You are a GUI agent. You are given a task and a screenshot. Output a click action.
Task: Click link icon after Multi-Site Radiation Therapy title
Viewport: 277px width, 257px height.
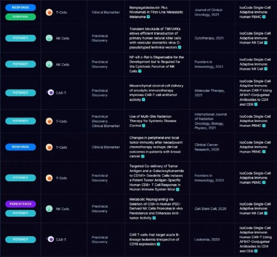144,126
